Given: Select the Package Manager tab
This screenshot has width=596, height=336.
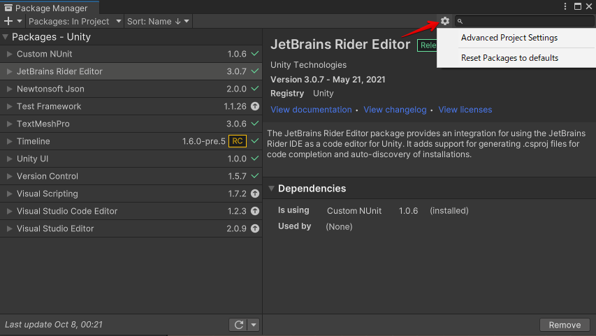Looking at the screenshot, I should [50, 8].
